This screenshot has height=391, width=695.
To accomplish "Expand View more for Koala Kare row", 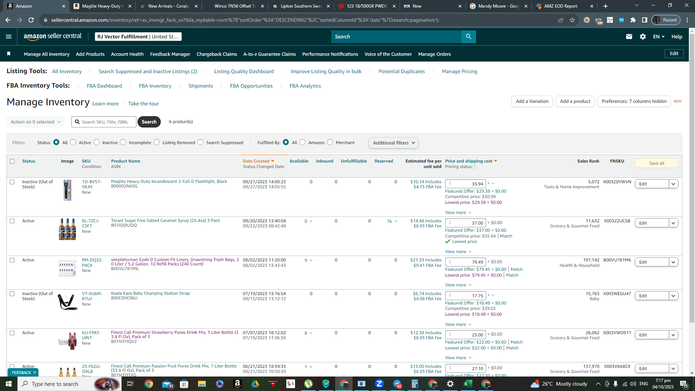I will tap(458, 324).
